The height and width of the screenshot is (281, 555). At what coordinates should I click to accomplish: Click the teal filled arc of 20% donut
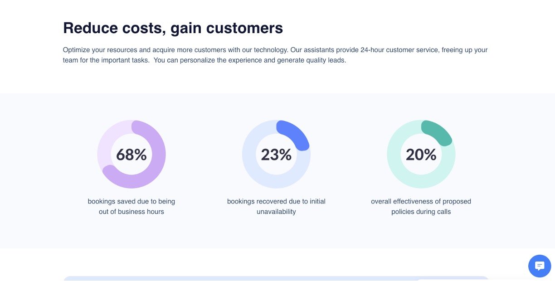pos(439,132)
